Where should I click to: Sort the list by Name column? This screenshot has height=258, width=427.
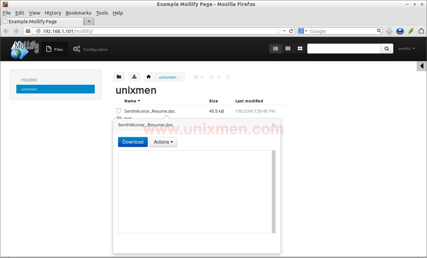132,101
